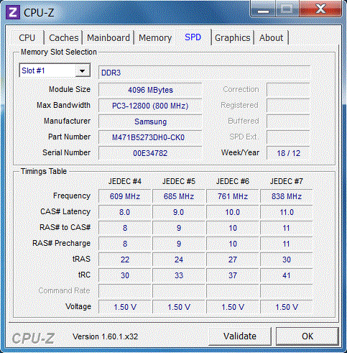Select the 4096 MBytes module size value
This screenshot has width=347, height=353.
(x=150, y=90)
